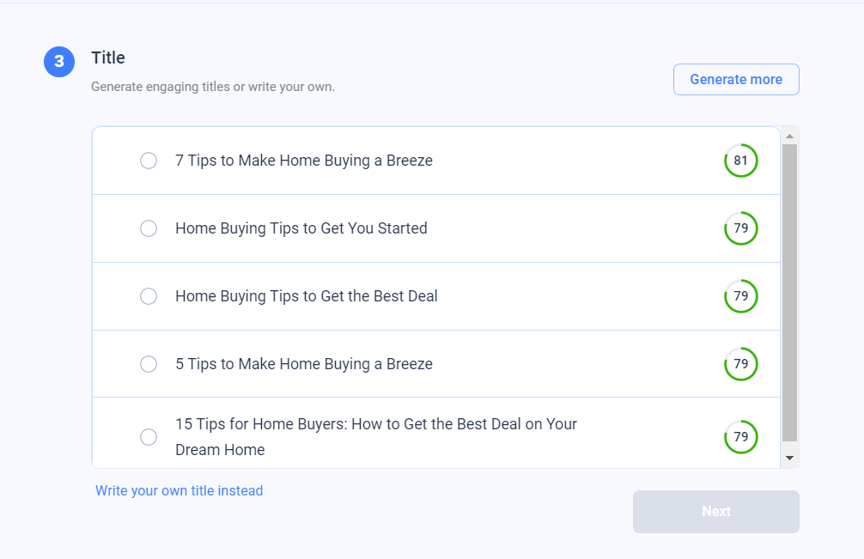
Task: Pick the '5 Tips to Make Home Buying a Breeze' radio
Action: tap(149, 363)
